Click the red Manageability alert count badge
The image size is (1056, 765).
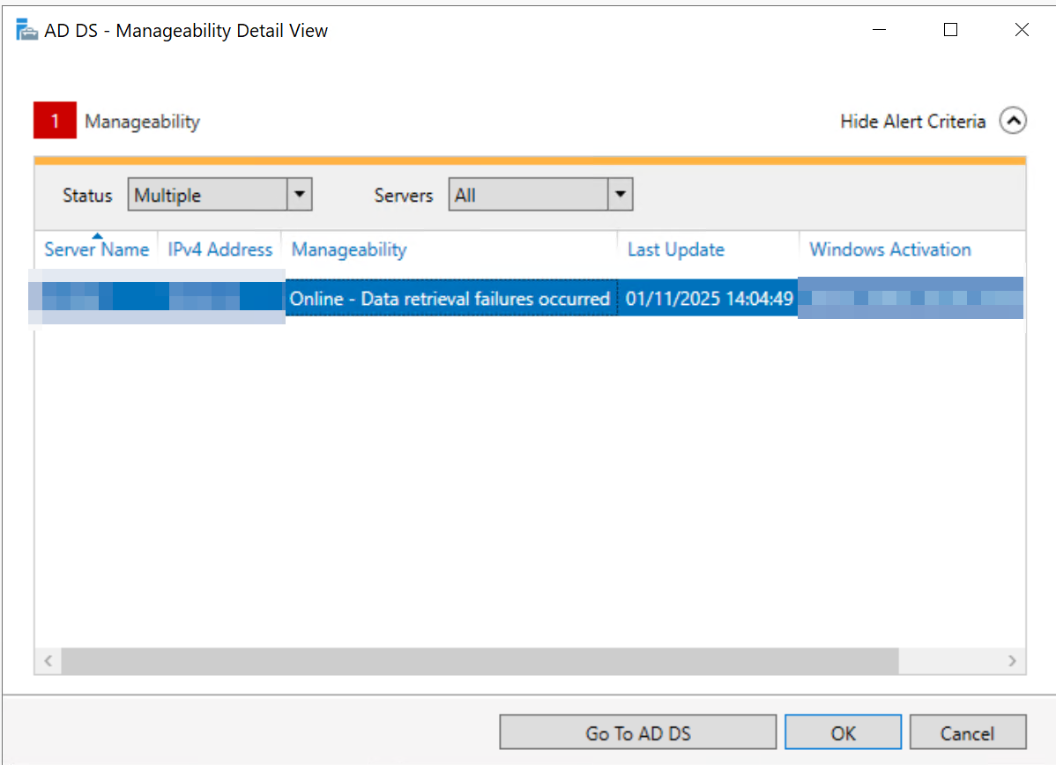55,121
